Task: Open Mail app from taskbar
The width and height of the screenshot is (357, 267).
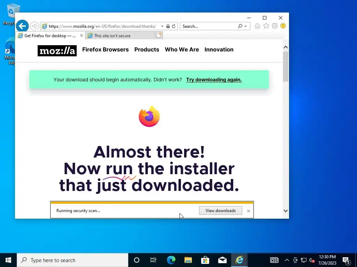Action: click(222, 260)
